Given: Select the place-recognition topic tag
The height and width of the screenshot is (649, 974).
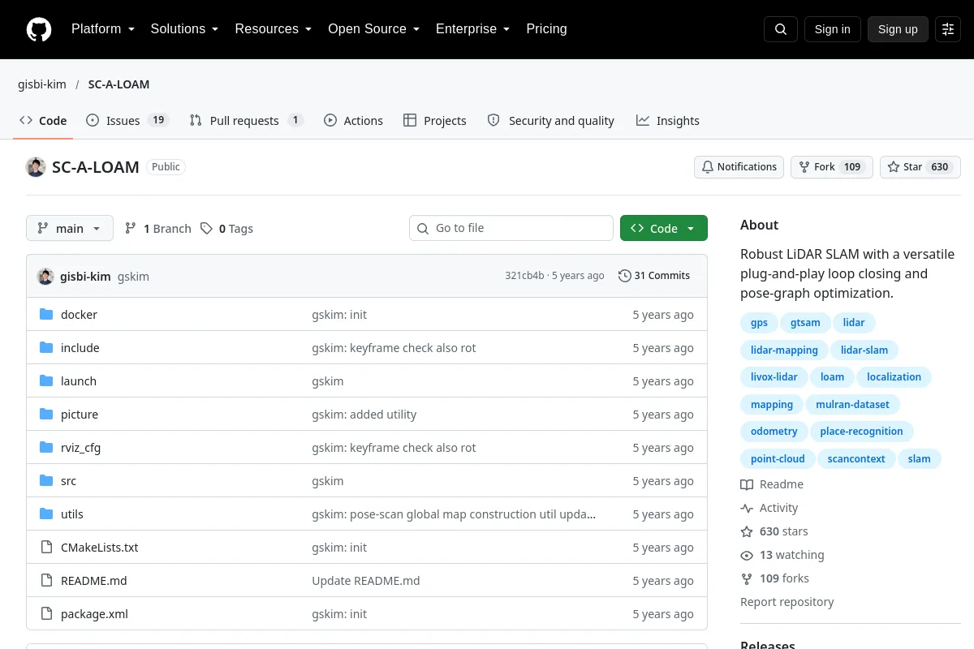Looking at the screenshot, I should point(861,432).
